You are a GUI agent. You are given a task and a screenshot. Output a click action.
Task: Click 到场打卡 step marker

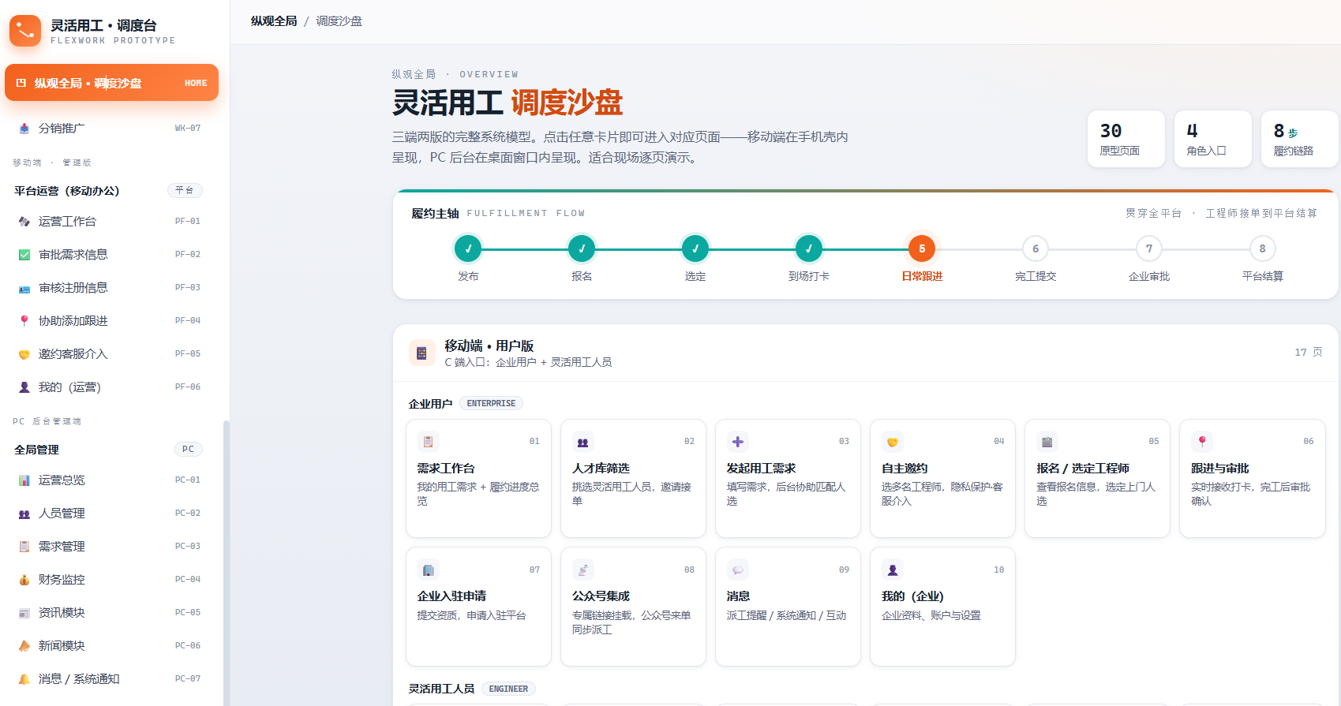(x=808, y=248)
